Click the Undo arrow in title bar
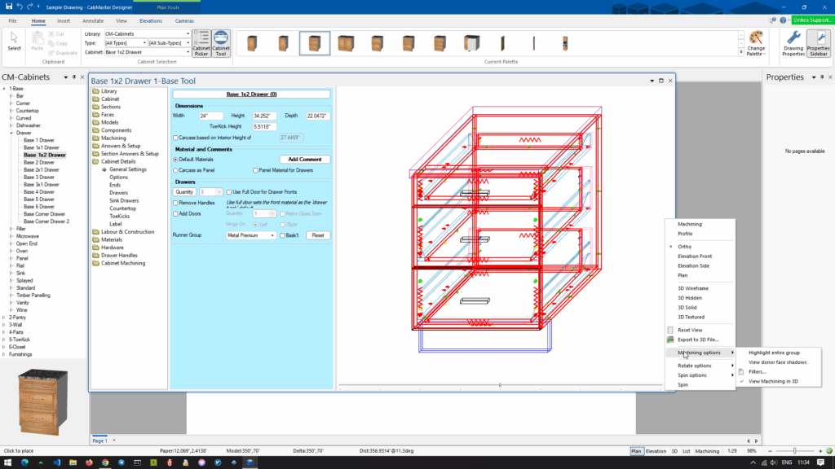The image size is (835, 469). [30, 6]
